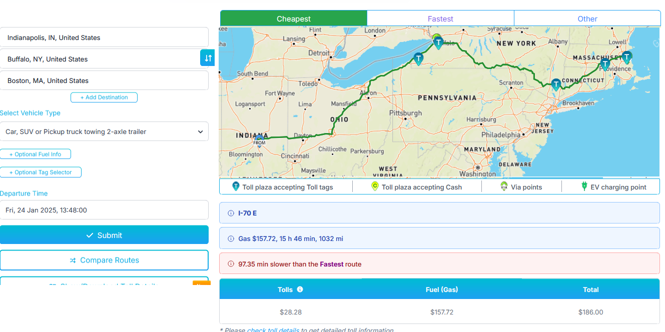
Task: Click the FROM marker at Indianapolis on map
Action: click(259, 140)
